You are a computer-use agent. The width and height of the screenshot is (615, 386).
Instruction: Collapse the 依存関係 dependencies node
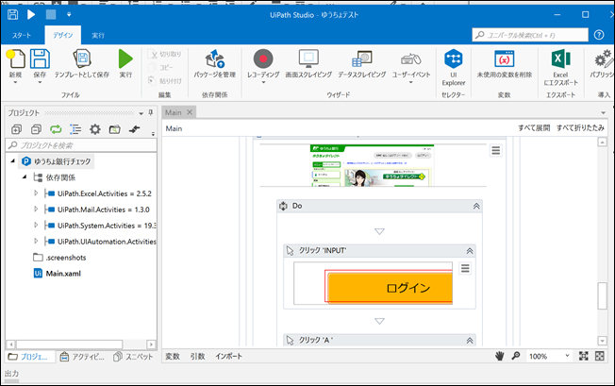[25, 176]
